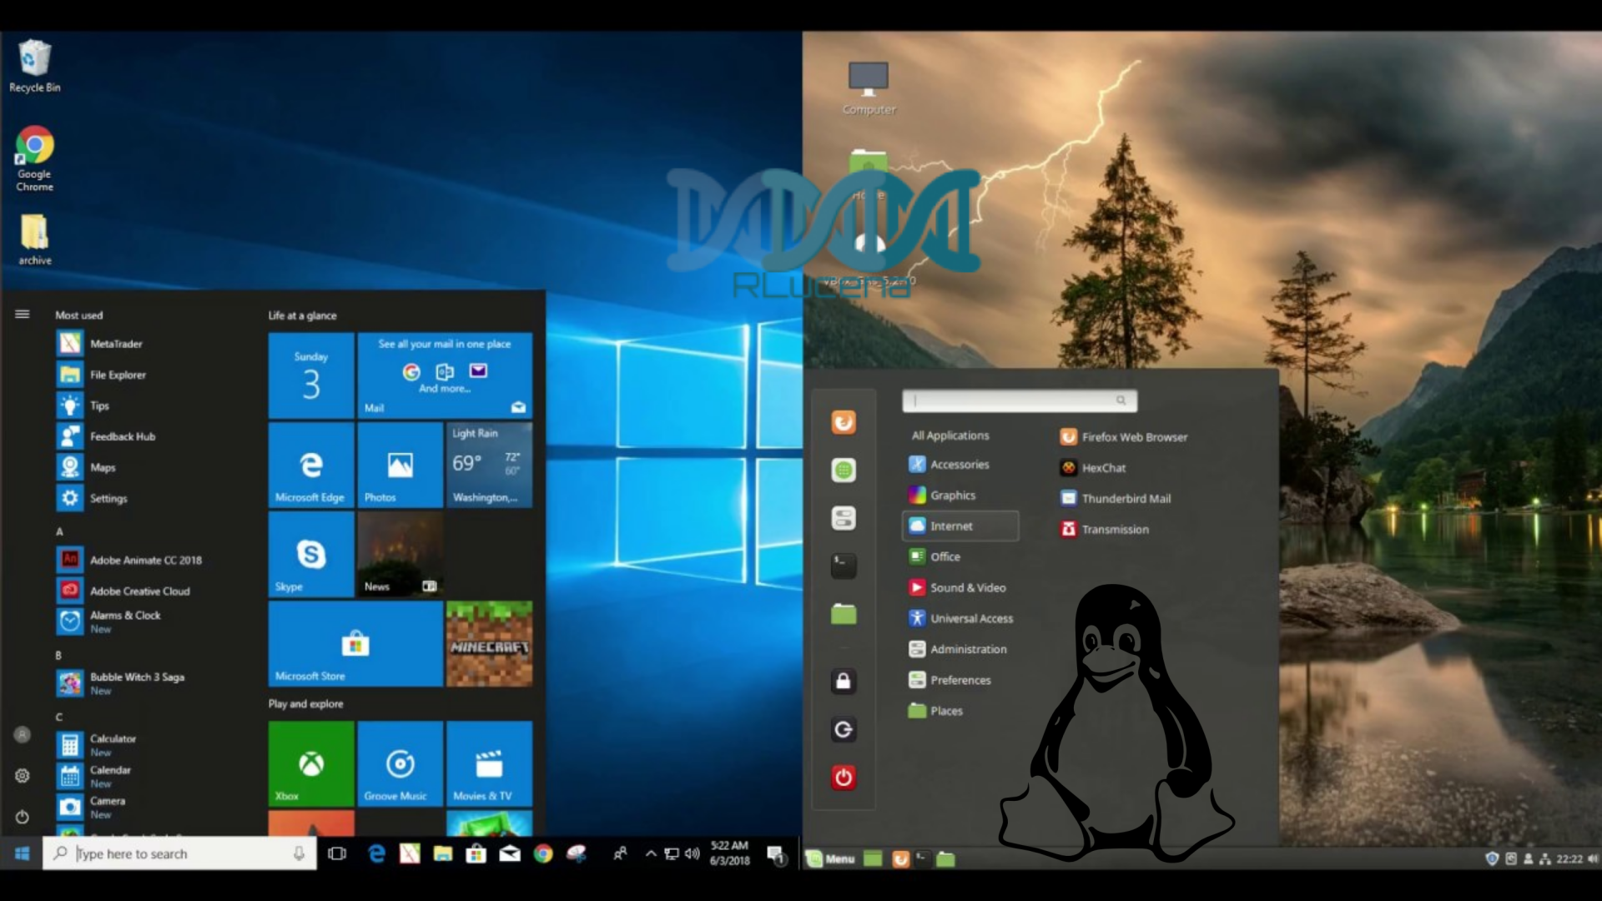Open Feedback Hub in Start menu

[x=107, y=436]
